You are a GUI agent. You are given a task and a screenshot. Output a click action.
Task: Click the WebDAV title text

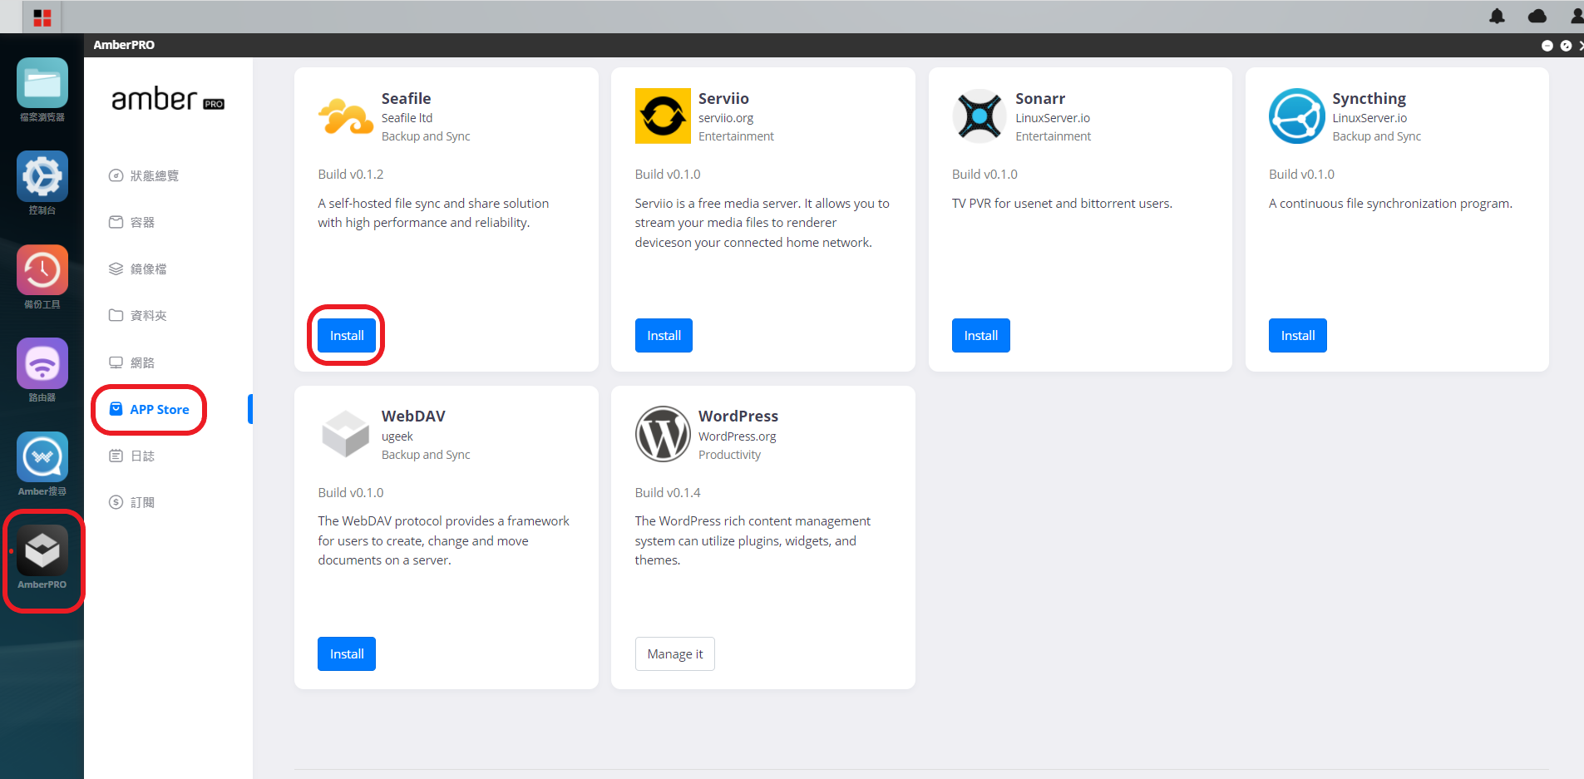point(413,416)
